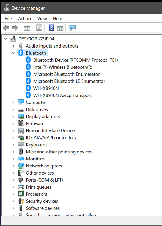The width and height of the screenshot is (162, 226).
Task: Click the Firmware chip icon
Action: [x=21, y=124]
